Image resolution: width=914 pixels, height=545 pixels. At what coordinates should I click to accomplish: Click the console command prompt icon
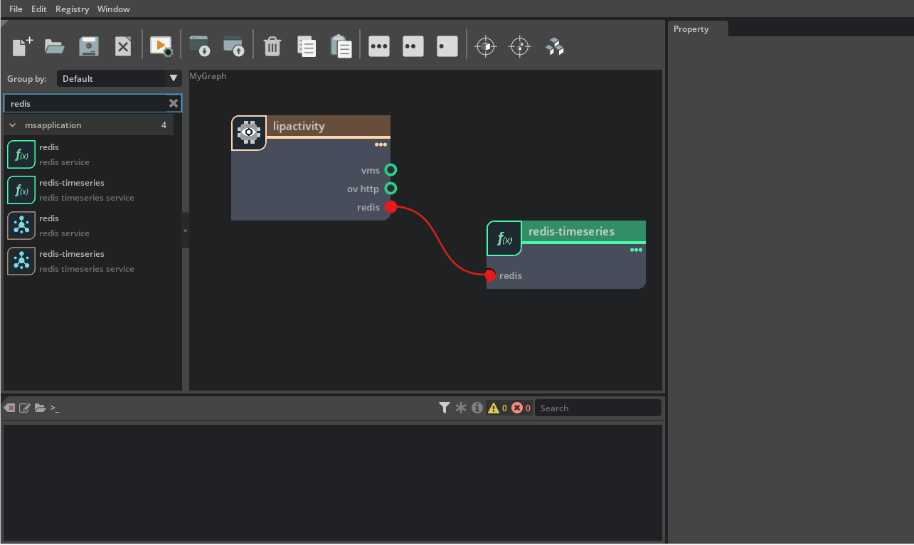55,408
